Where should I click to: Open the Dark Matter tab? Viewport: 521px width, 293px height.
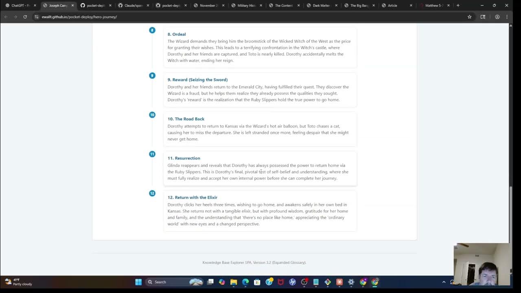point(322,5)
